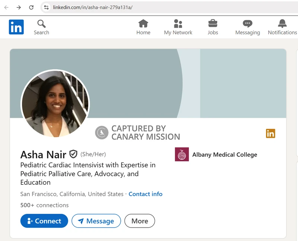Screen dimensions: 298x241
Task: Open the Messaging tab
Action: pyautogui.click(x=247, y=27)
